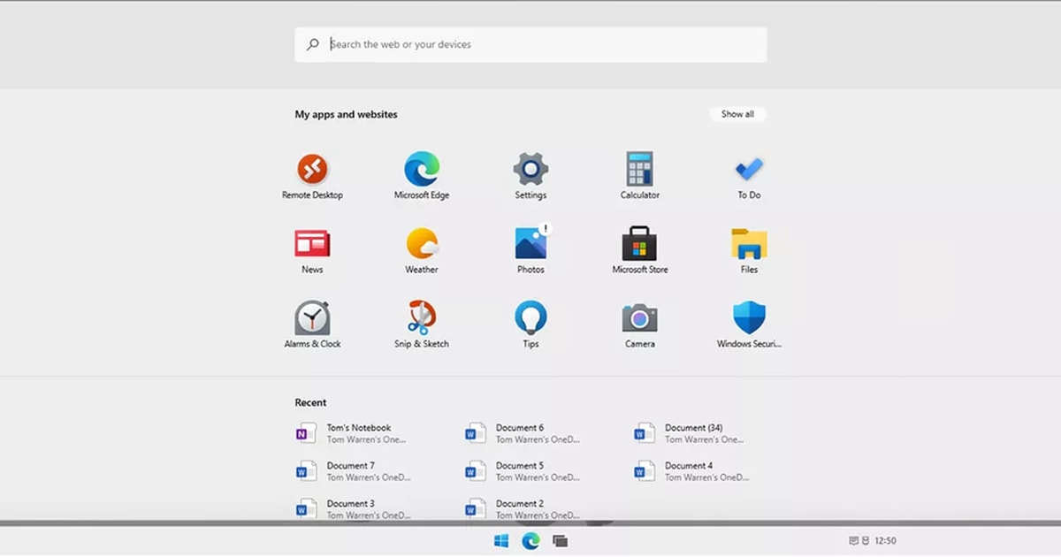The width and height of the screenshot is (1061, 557).
Task: Open Task View from the taskbar
Action: [x=560, y=541]
